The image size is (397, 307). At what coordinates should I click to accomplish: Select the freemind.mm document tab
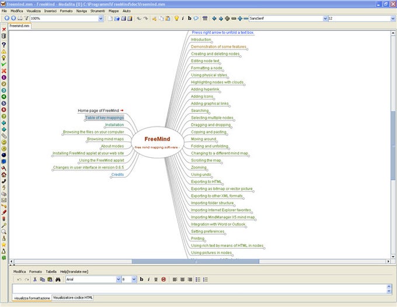[19, 26]
